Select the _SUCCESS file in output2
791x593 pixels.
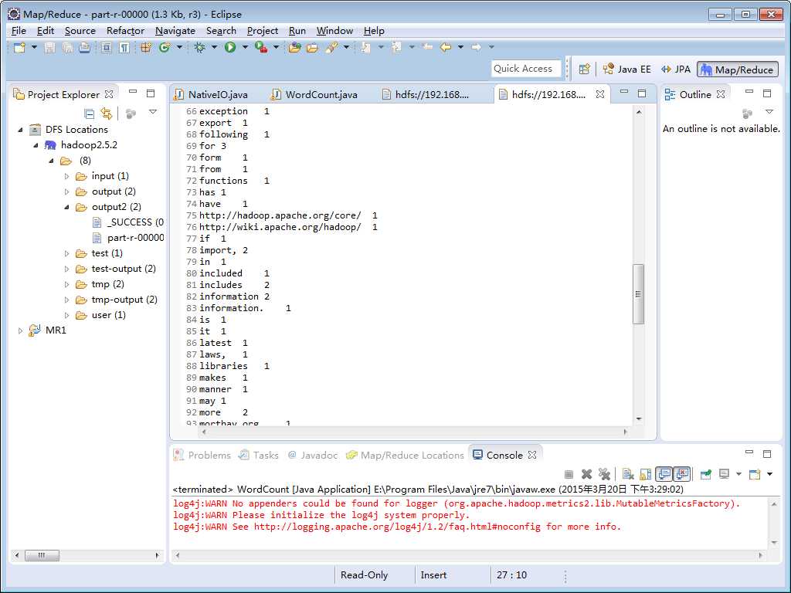(129, 222)
